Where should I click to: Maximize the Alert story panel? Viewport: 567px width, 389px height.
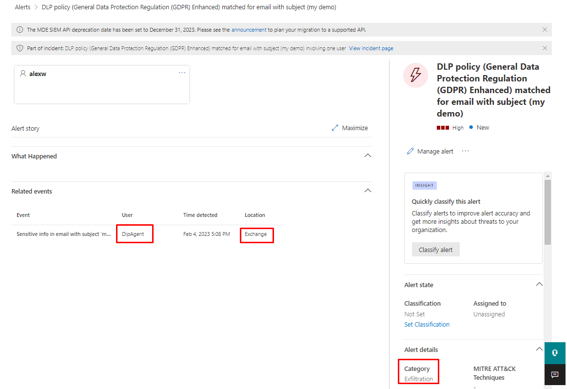[x=350, y=128]
